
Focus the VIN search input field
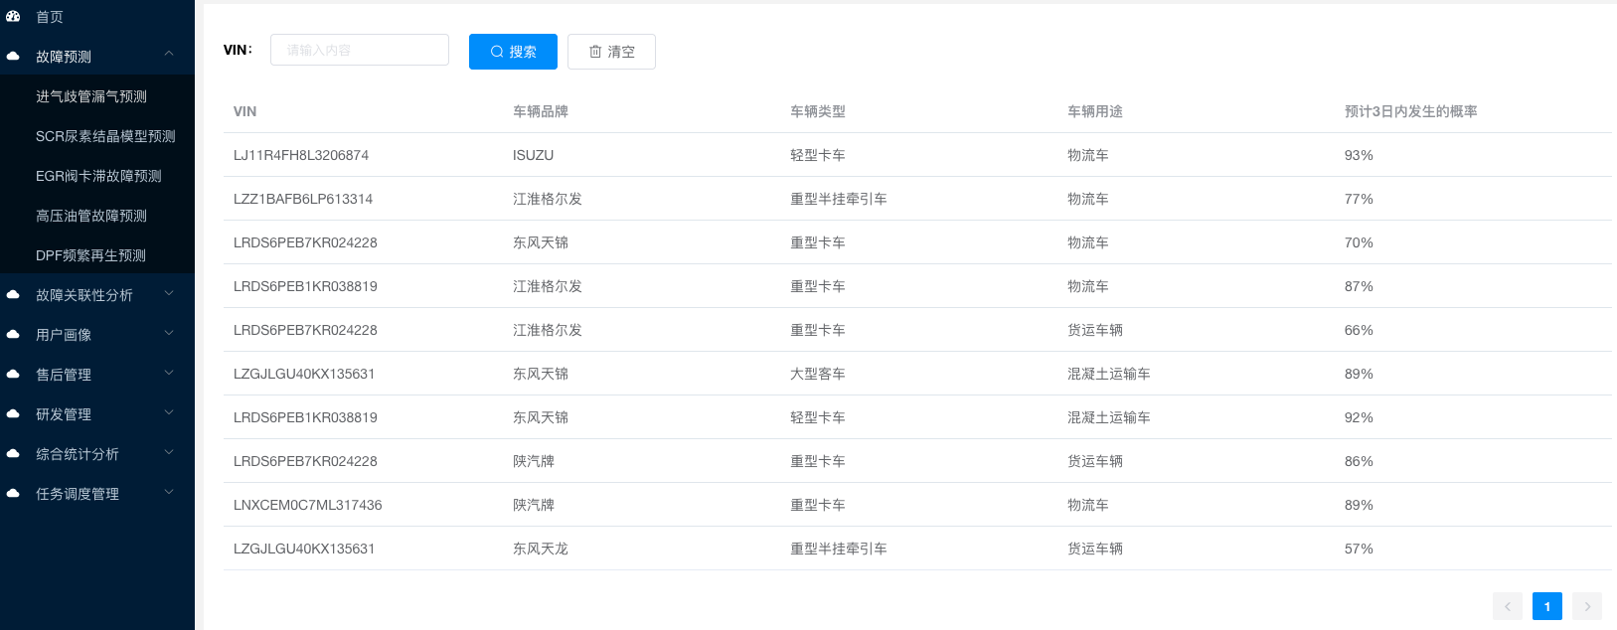pyautogui.click(x=360, y=50)
